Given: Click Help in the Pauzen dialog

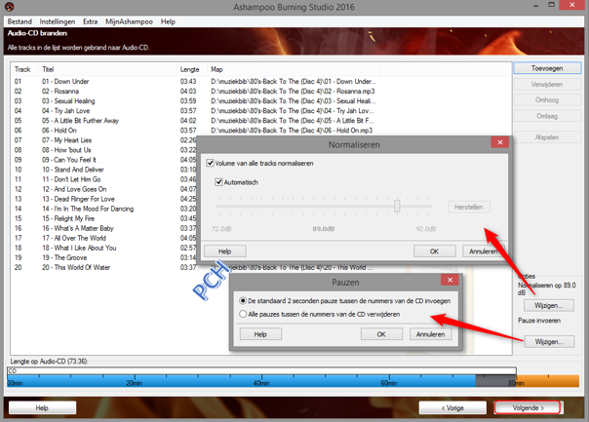Looking at the screenshot, I should click(x=260, y=334).
